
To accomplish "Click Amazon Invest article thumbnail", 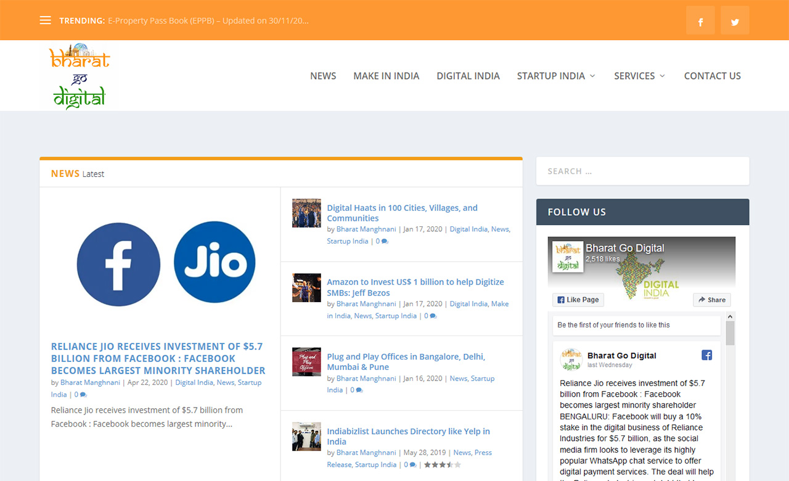I will click(x=306, y=287).
